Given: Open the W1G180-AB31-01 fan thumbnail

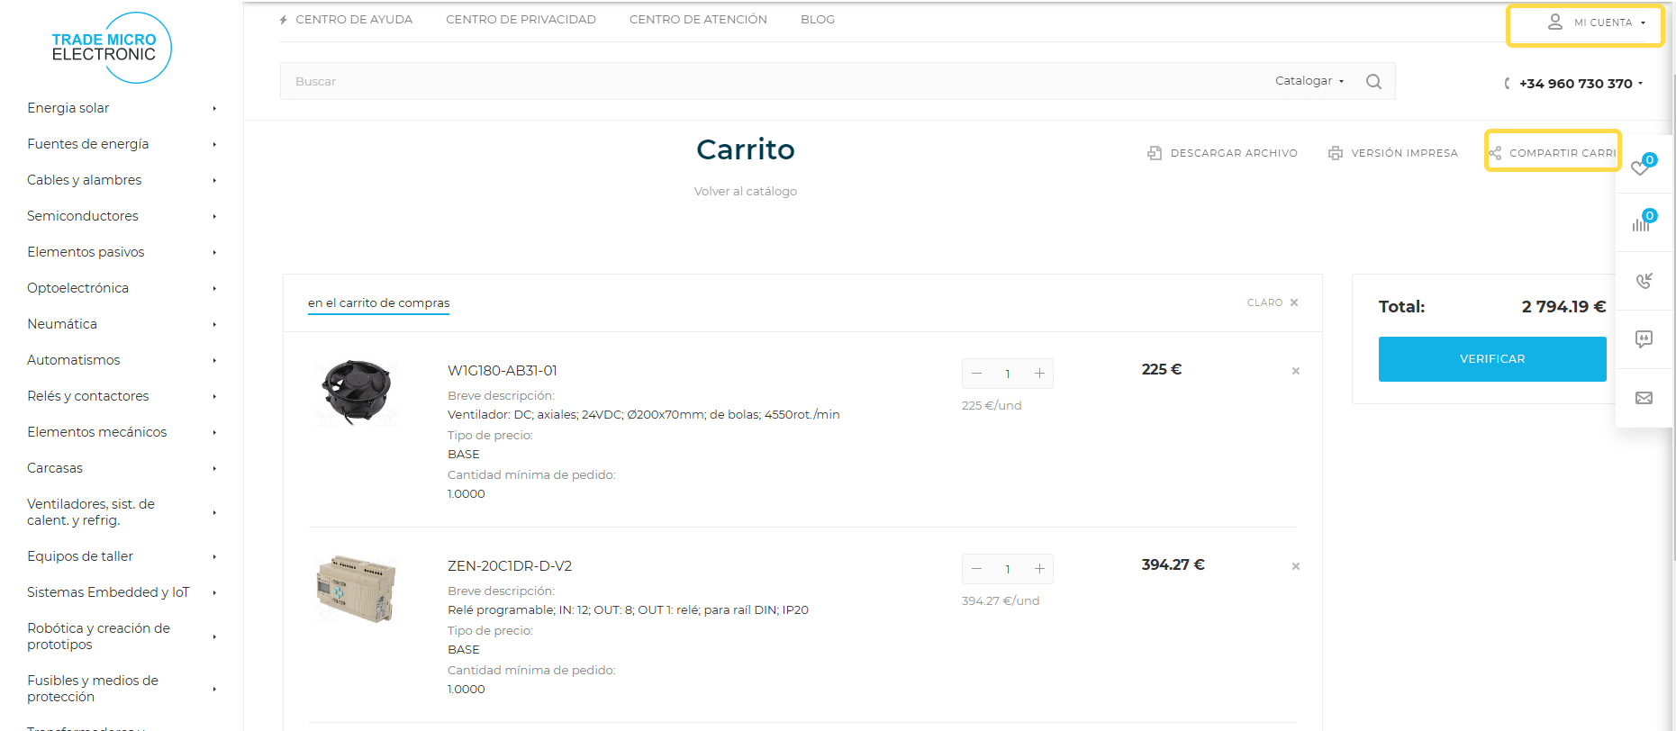Looking at the screenshot, I should (x=357, y=392).
